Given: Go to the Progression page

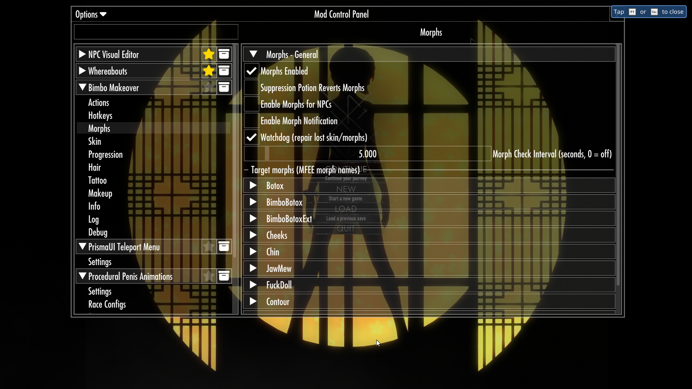Looking at the screenshot, I should (105, 155).
